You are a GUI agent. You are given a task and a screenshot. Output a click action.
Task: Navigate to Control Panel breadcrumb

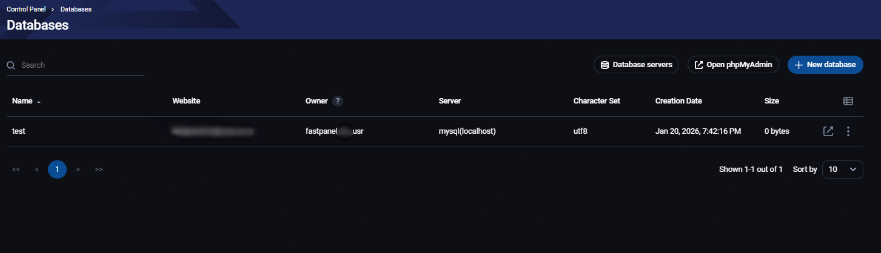click(25, 9)
